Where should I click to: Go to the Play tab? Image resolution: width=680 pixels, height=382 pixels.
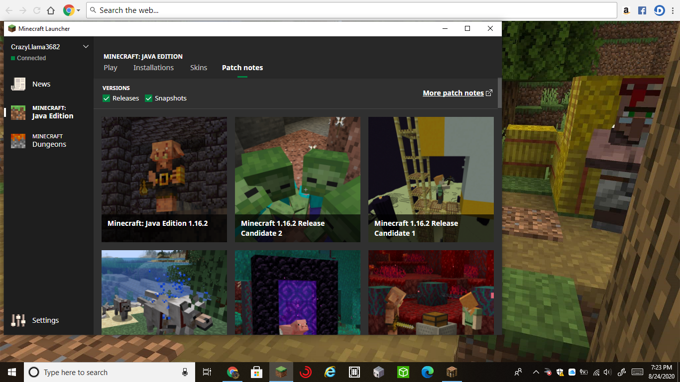tap(111, 68)
